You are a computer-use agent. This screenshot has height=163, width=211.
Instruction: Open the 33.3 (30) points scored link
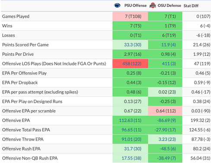[133, 45]
